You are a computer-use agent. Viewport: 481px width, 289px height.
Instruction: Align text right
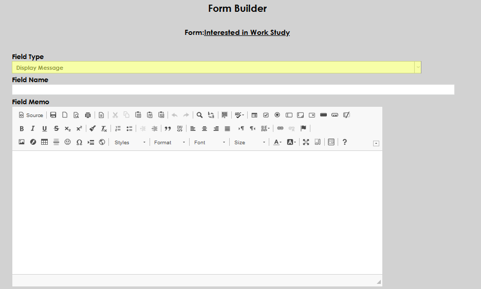(216, 128)
